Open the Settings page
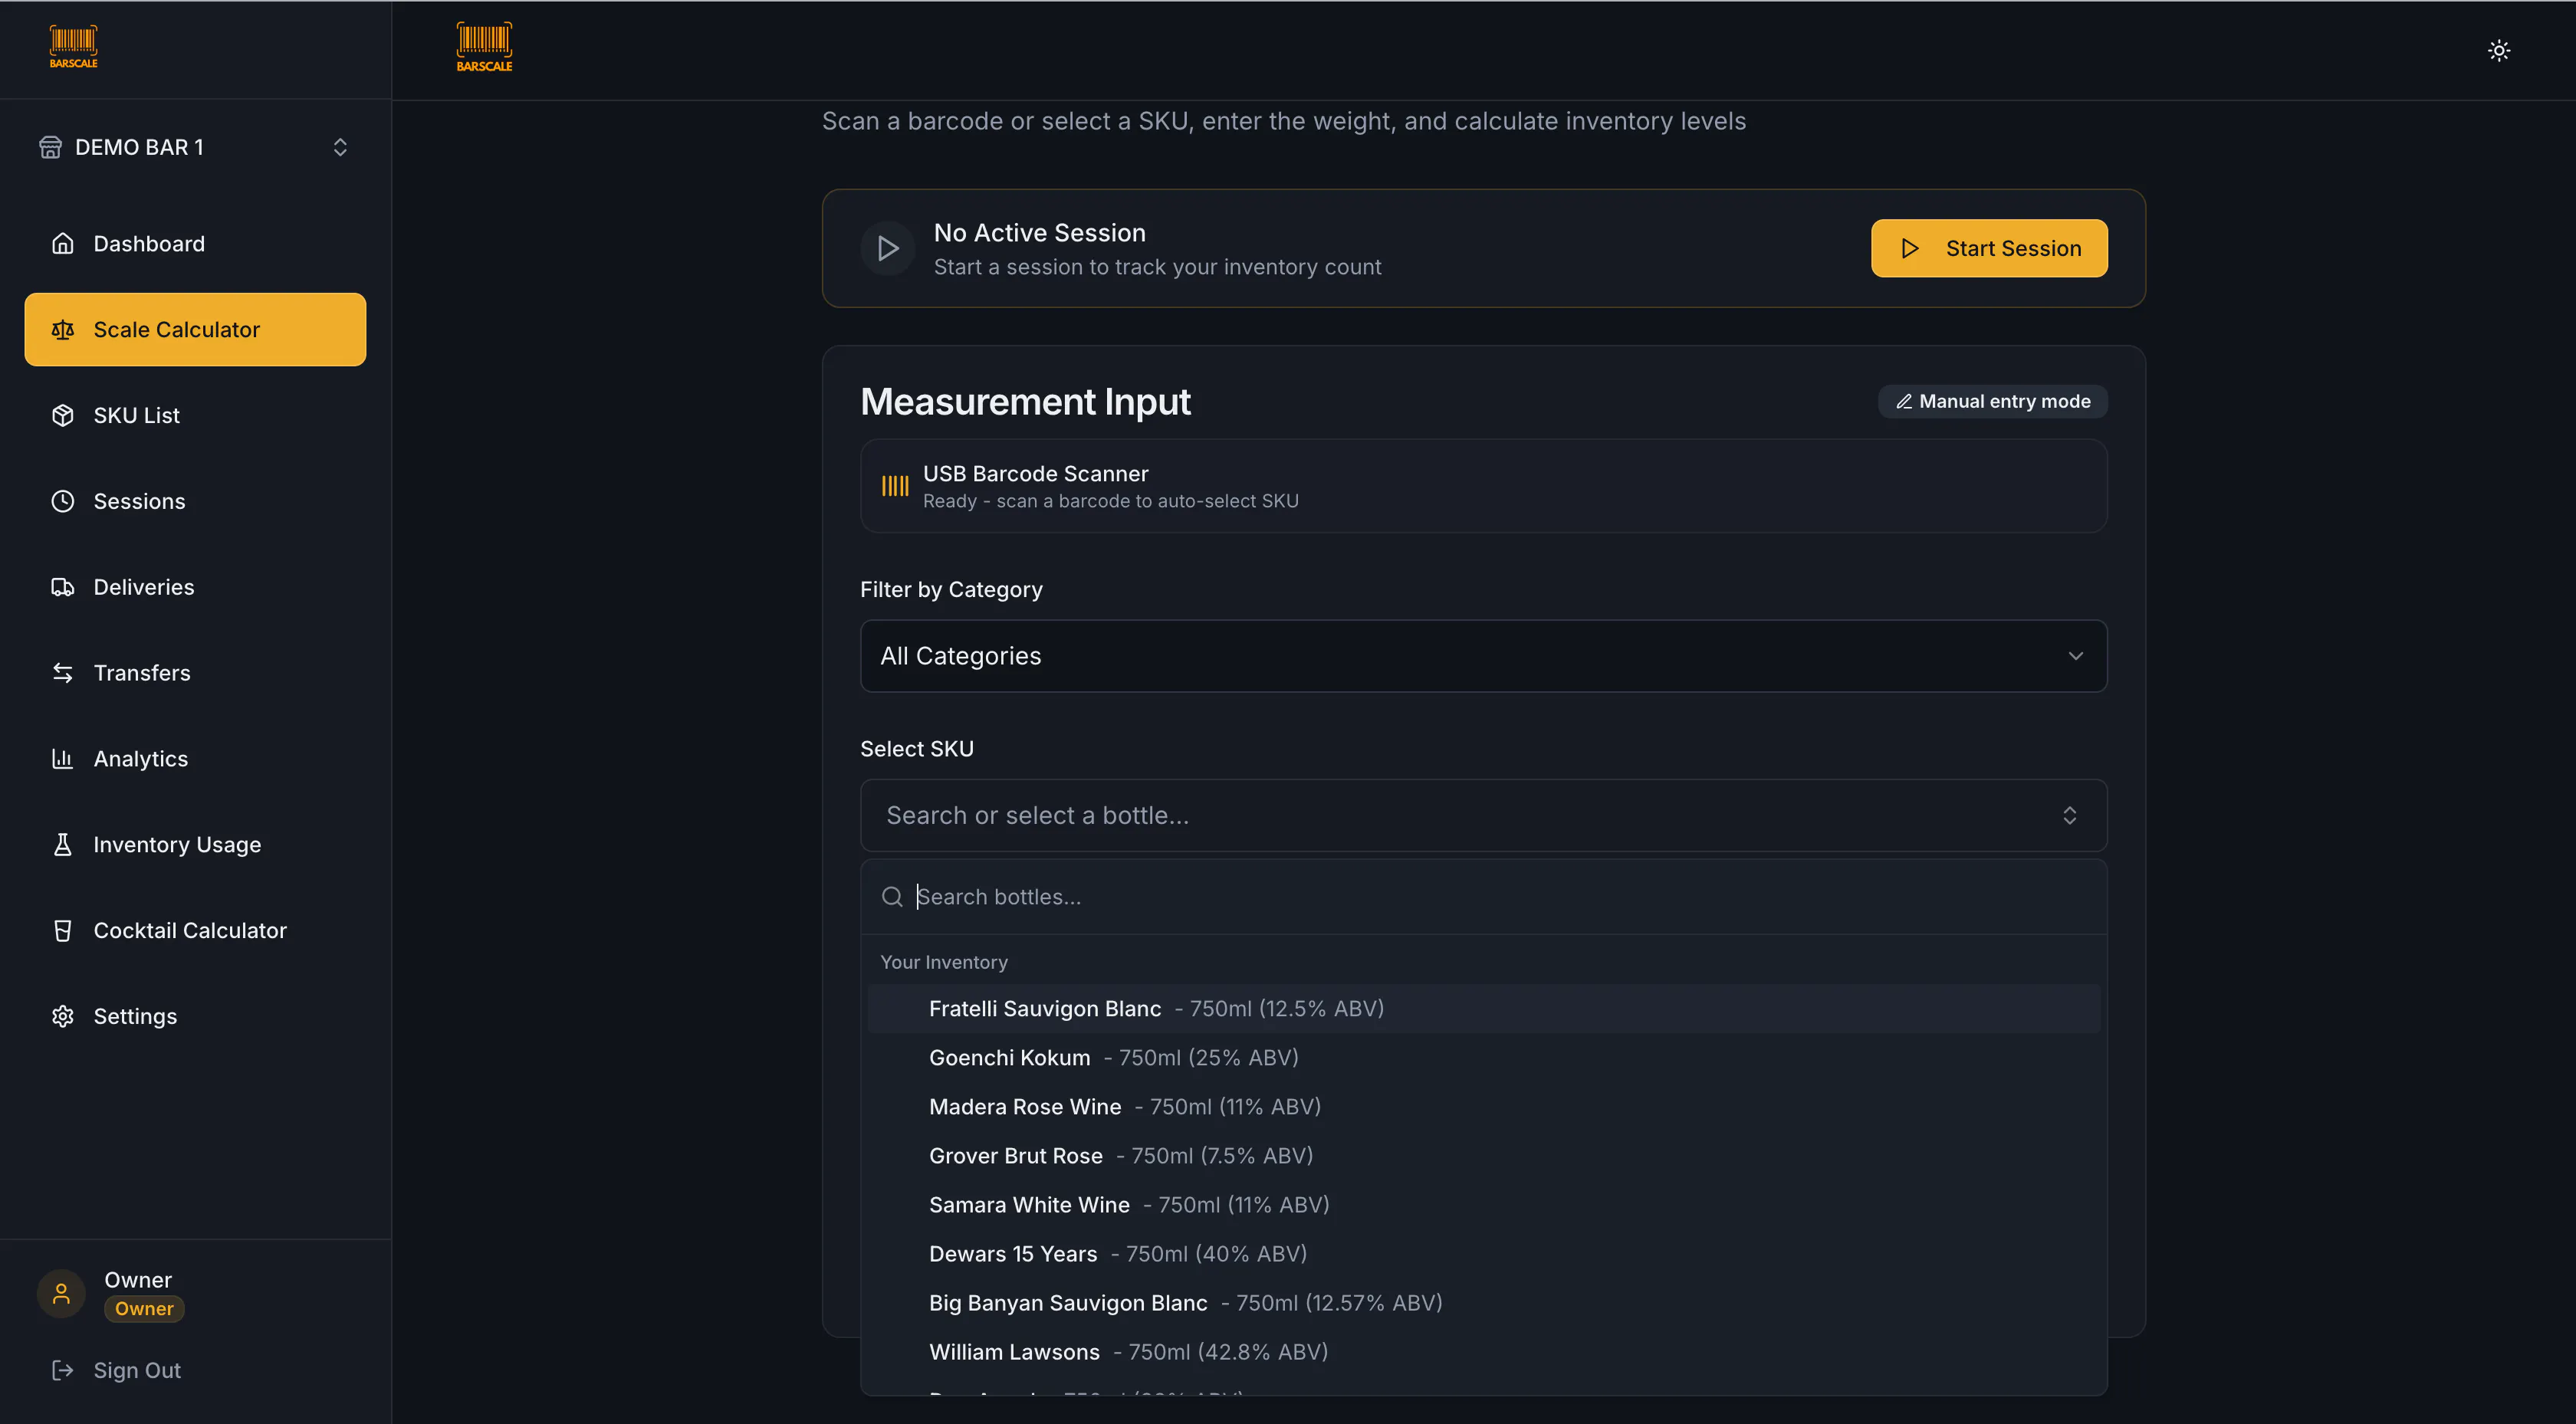The image size is (2576, 1424). pos(195,1016)
